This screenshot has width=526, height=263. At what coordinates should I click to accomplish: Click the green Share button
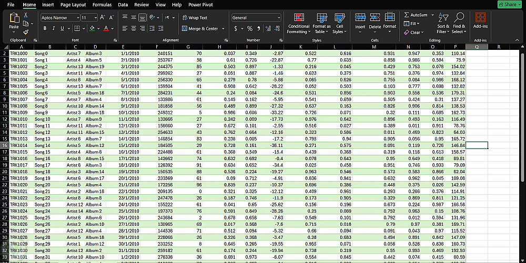(509, 4)
